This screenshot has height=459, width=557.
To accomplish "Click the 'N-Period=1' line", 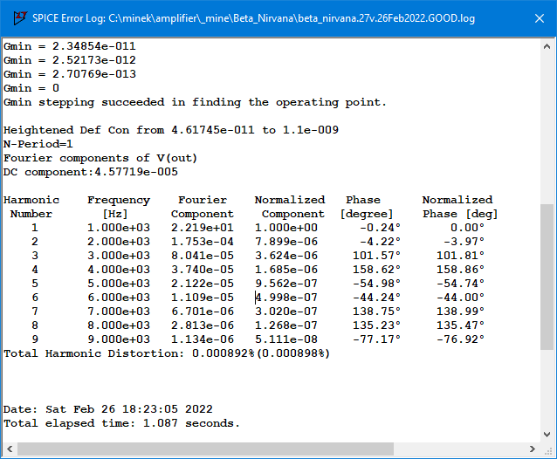I will coord(38,144).
